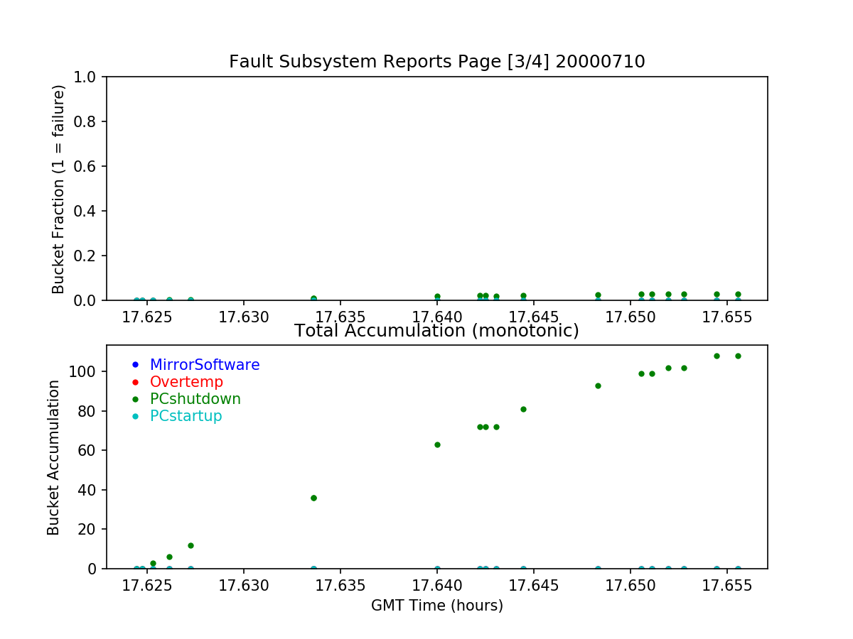Click the PCshutdown legend label
Image resolution: width=853 pixels, height=639 pixels.
[x=195, y=399]
